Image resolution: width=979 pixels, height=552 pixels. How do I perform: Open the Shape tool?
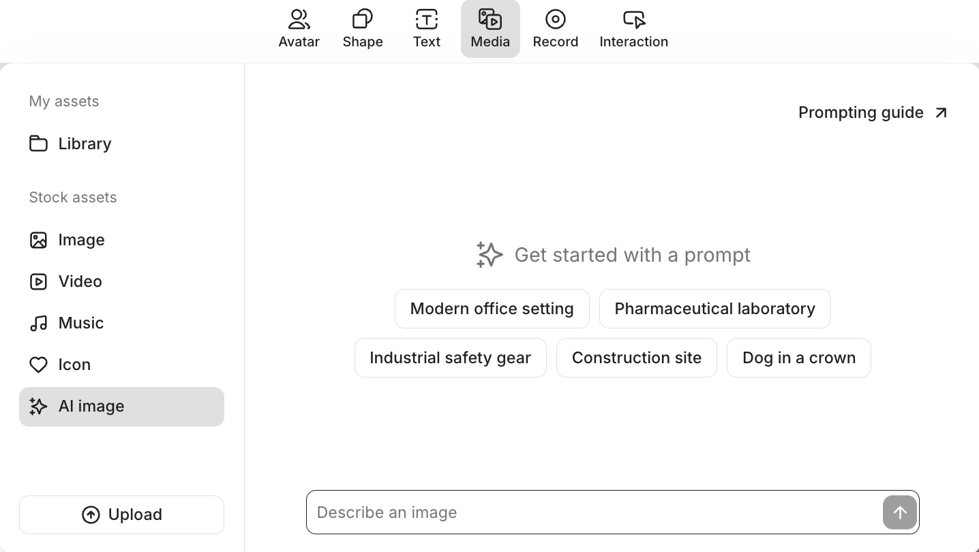click(x=363, y=29)
